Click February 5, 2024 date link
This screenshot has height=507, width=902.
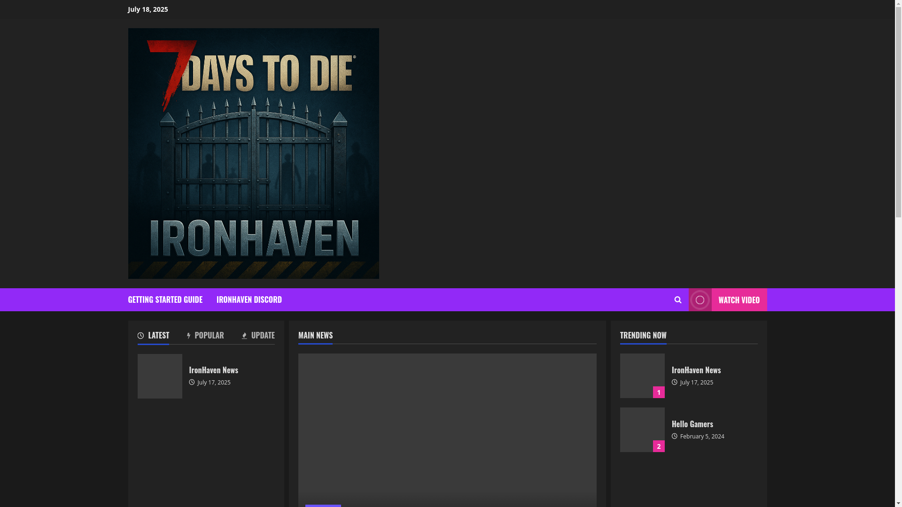pos(702,437)
